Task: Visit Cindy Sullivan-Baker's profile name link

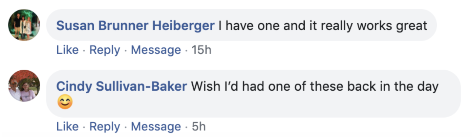Action: click(122, 86)
